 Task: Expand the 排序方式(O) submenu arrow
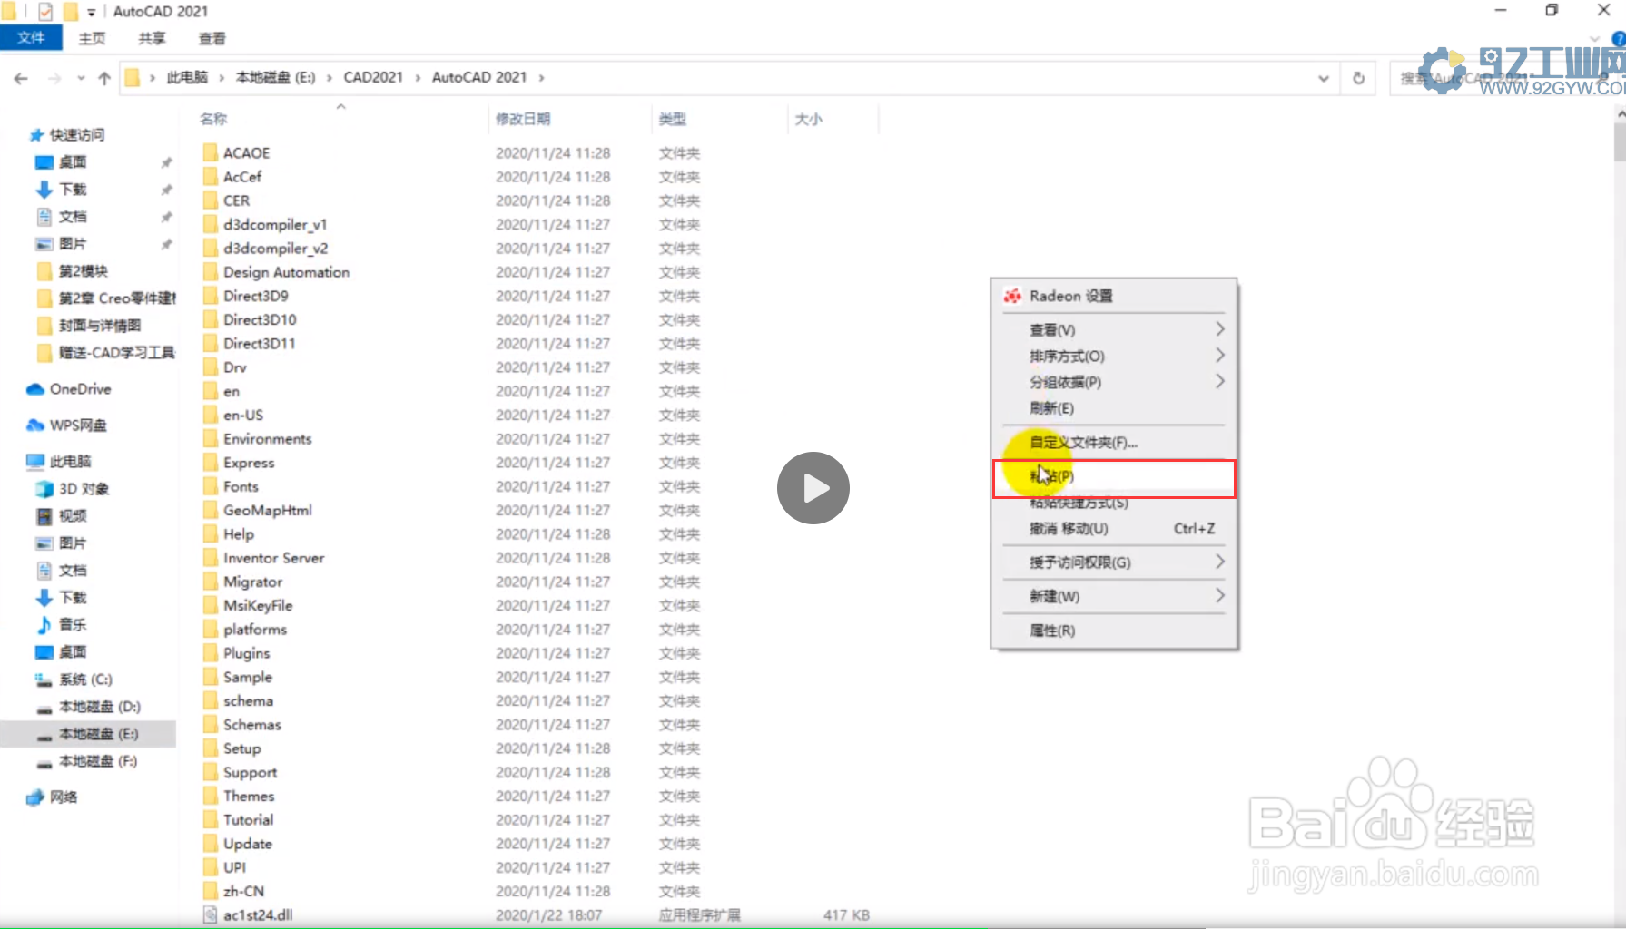click(1219, 355)
